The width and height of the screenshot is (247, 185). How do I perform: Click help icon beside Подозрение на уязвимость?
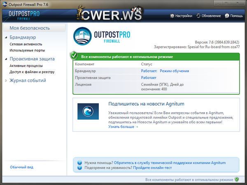[x=79, y=168]
